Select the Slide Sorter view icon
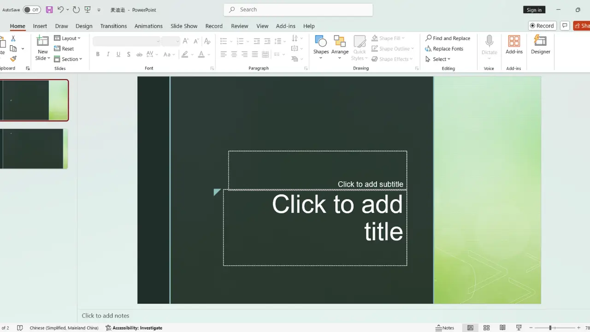This screenshot has width=590, height=332. point(486,327)
